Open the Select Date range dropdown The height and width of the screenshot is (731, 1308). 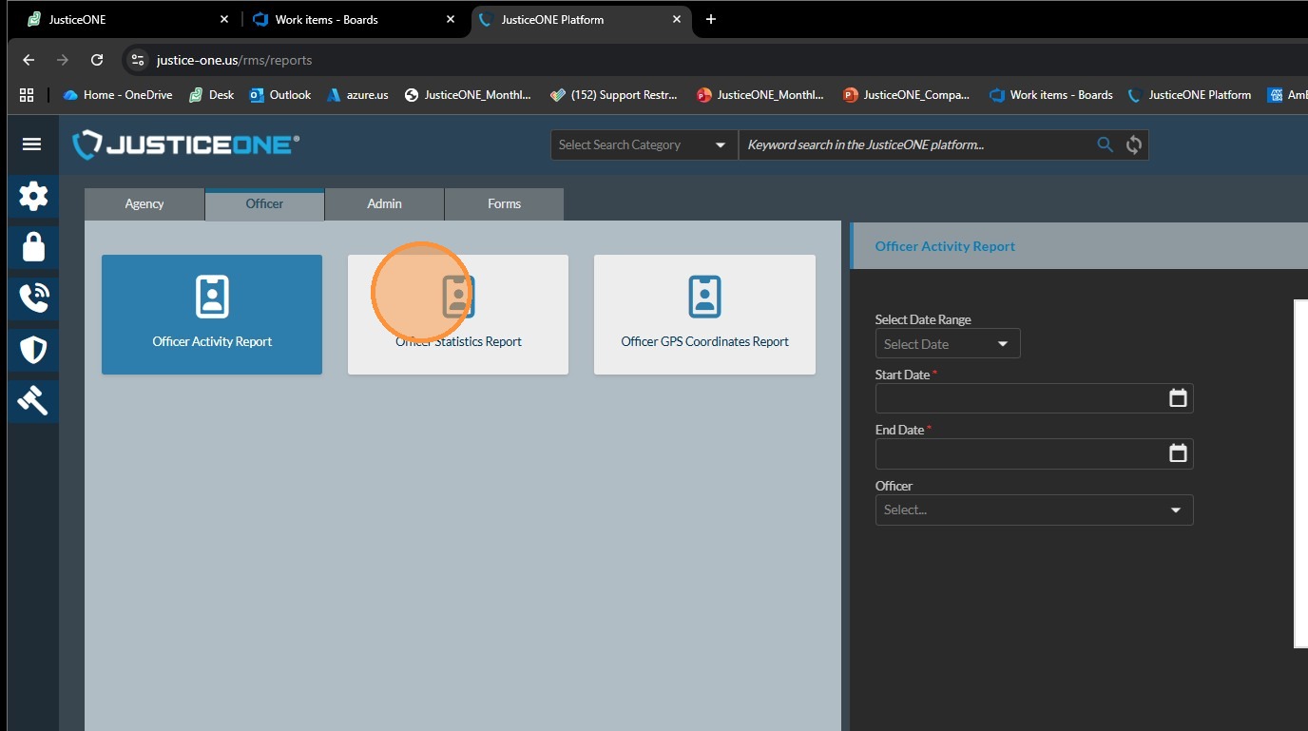coord(947,344)
